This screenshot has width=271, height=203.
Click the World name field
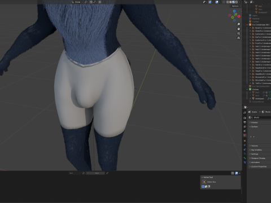coord(262,117)
